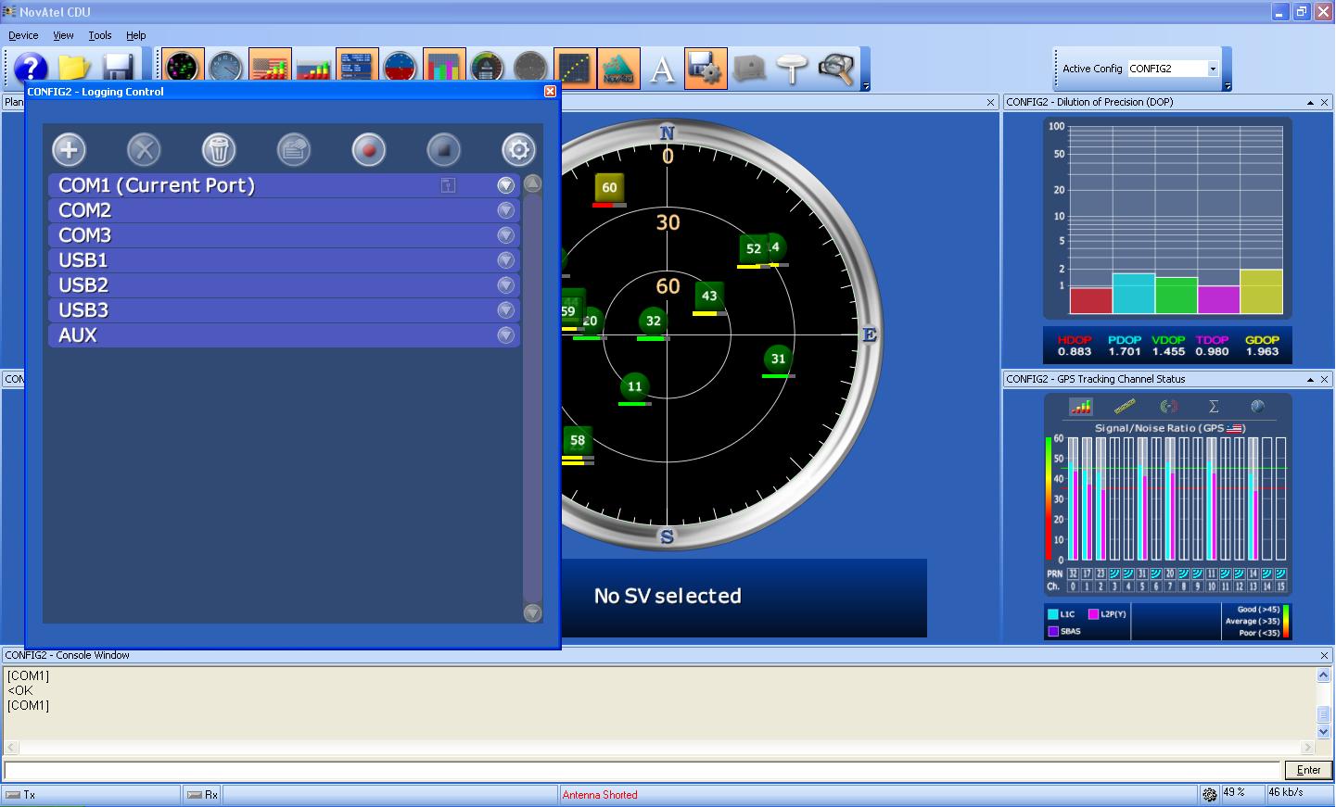
Task: Open Logging Control gear settings icon
Action: [518, 149]
